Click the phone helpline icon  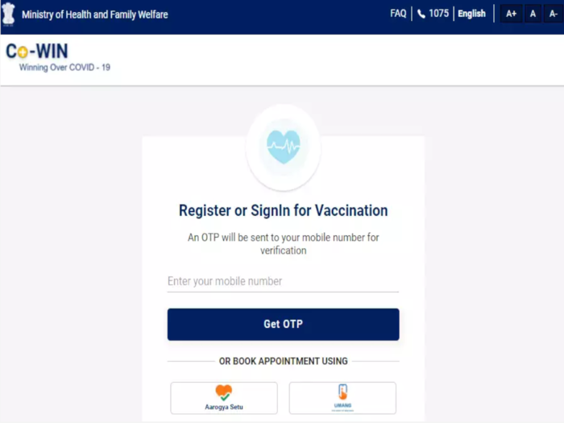coord(421,14)
